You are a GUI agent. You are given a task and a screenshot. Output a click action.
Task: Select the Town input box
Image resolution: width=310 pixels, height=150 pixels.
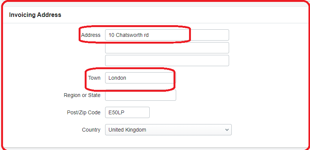141,78
